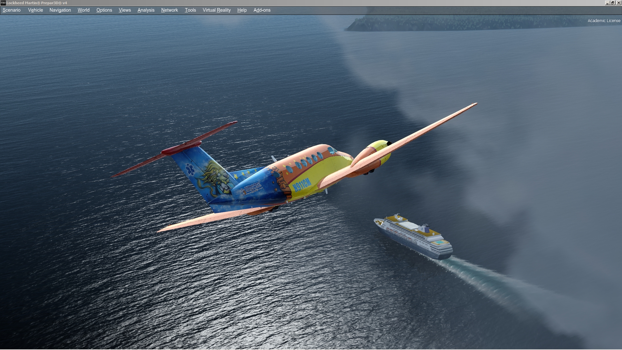Open the Vehicle menu
Screen dimensions: 622x350
coord(35,10)
